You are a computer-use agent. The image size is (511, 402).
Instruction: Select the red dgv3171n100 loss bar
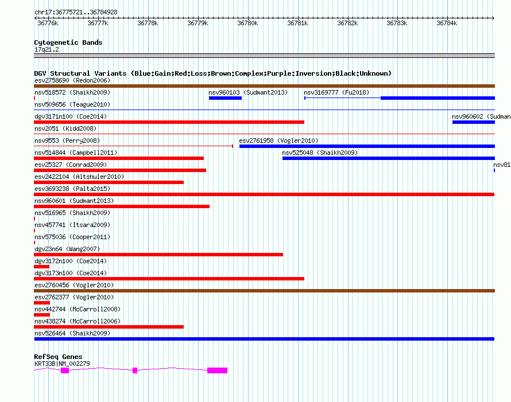pos(169,122)
